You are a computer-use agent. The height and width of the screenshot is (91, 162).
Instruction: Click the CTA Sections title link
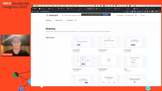128,50
